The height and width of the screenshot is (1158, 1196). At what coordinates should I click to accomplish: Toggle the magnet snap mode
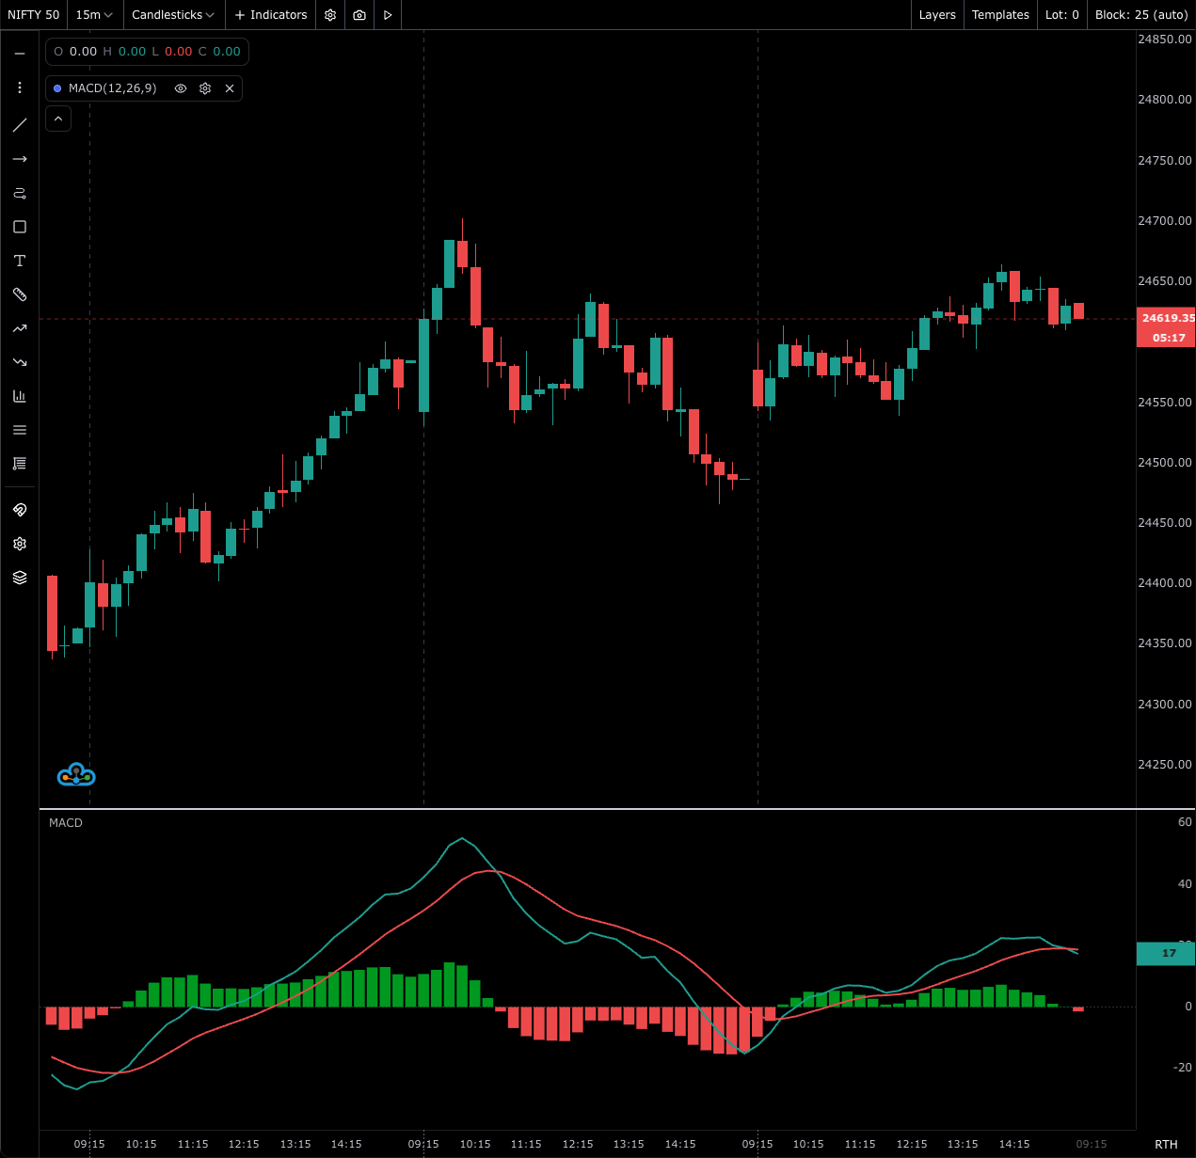(x=20, y=510)
